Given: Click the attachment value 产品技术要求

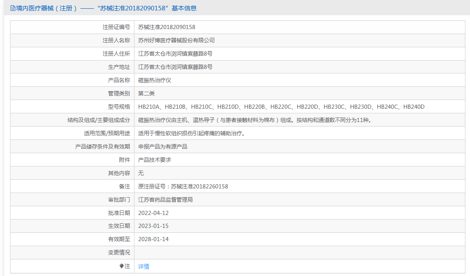Looking at the screenshot, I should coord(154,160).
